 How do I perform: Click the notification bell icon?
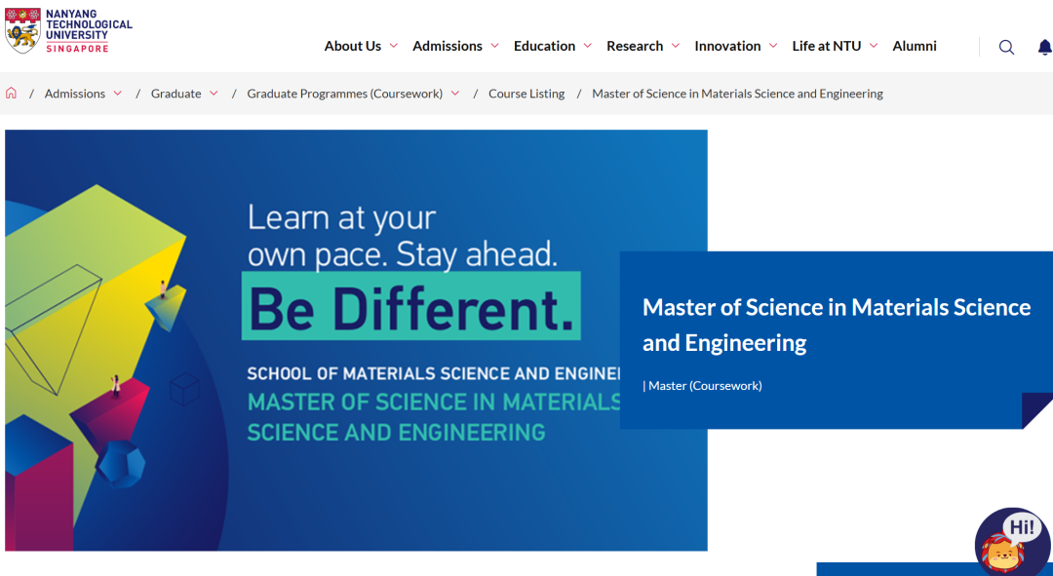(1044, 47)
